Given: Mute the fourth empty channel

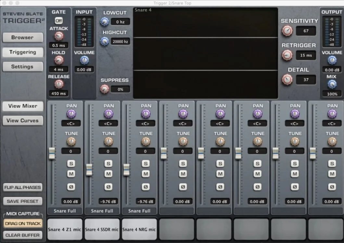Looking at the screenshot, I should click(183, 174).
